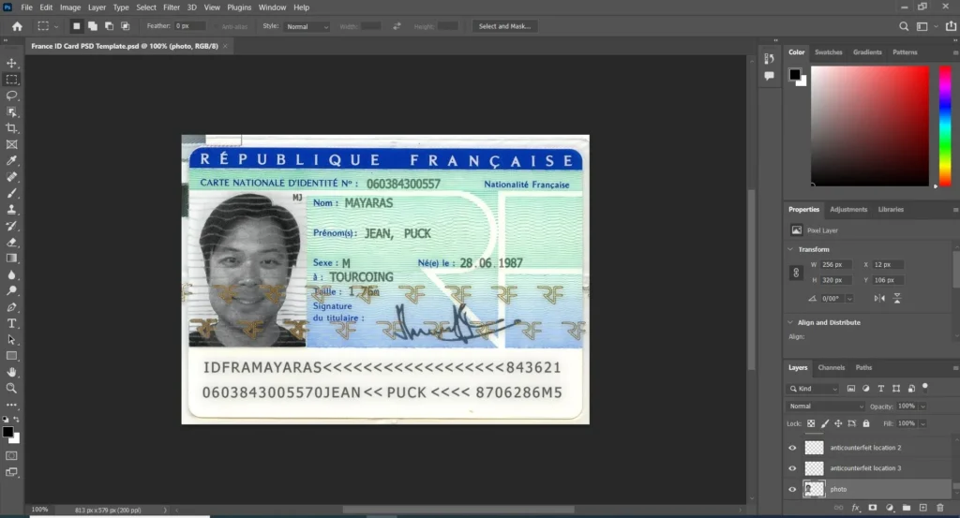Select the Frame tool

[x=11, y=145]
